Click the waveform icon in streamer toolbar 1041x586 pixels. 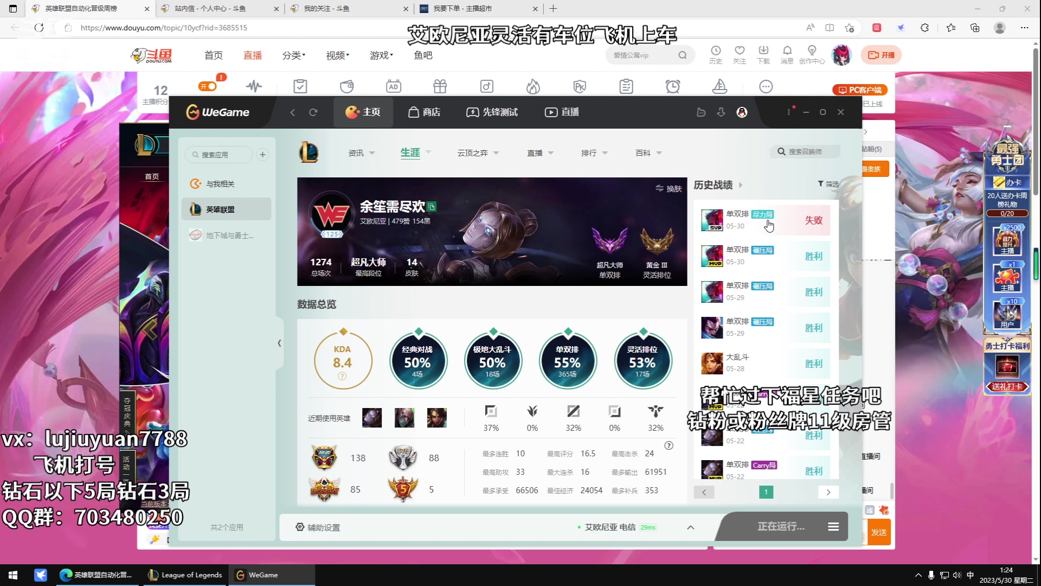254,86
